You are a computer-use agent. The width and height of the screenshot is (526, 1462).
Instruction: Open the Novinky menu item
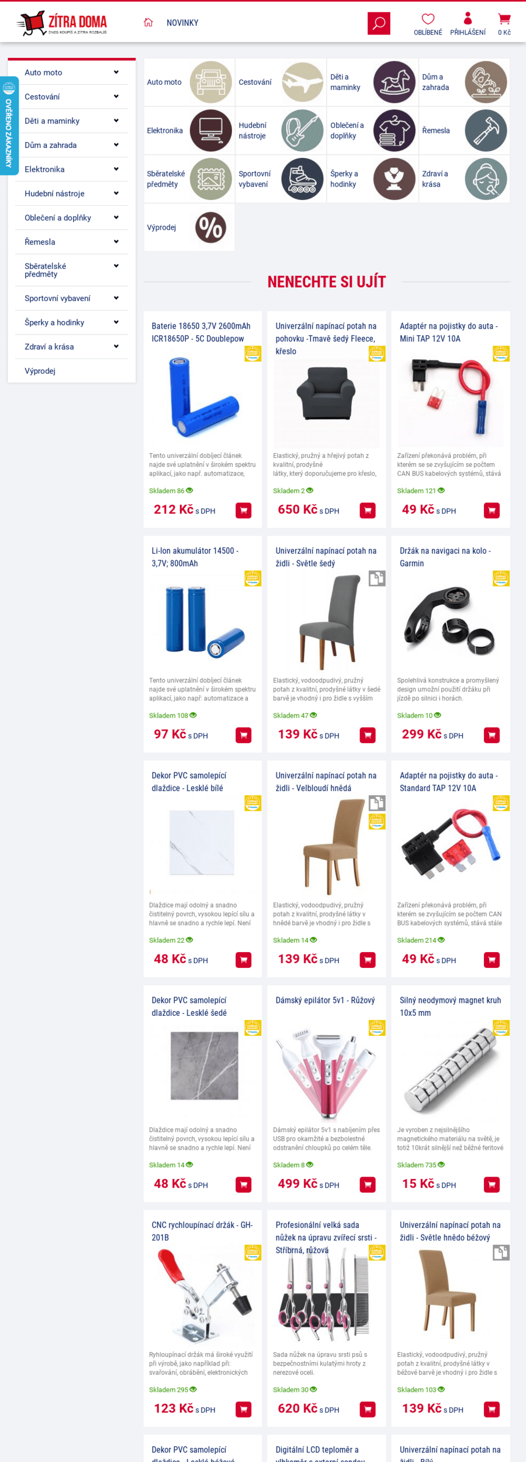tap(182, 23)
